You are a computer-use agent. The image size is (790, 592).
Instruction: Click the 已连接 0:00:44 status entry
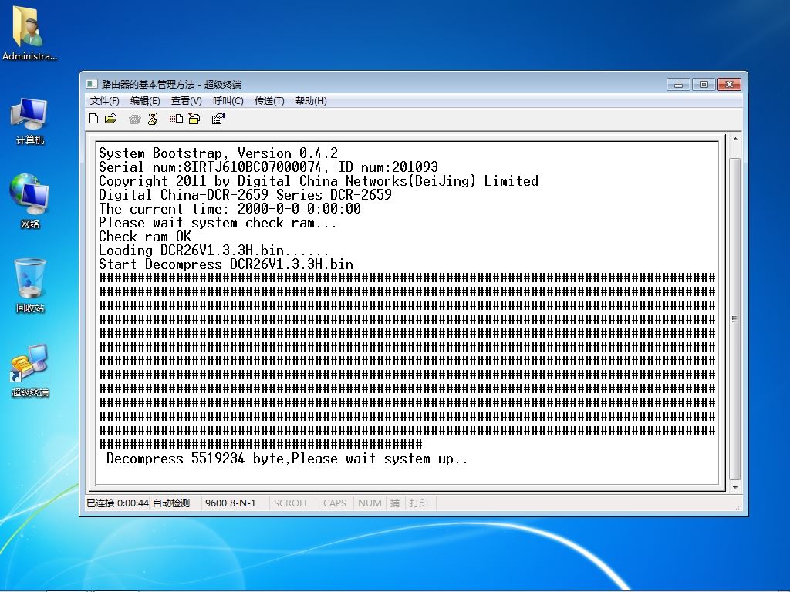click(117, 503)
